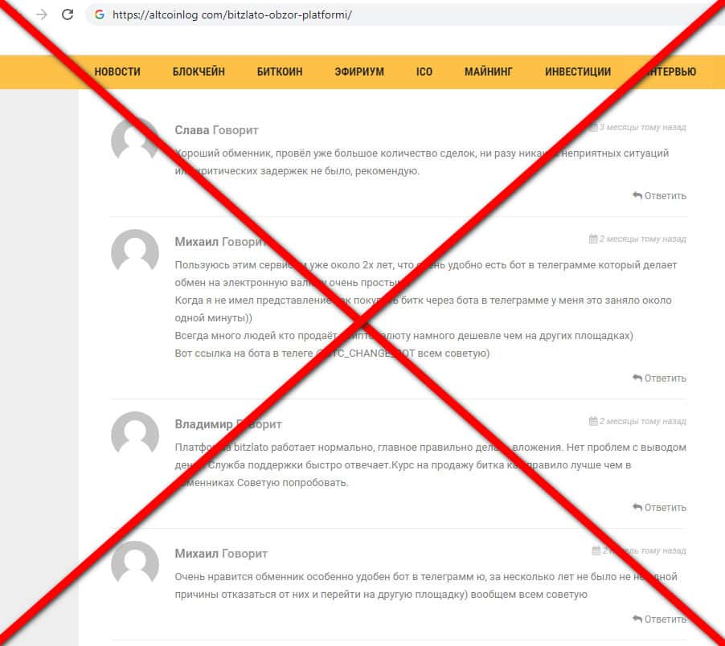
Task: Click Ответить under Михаил's telegram bot comment
Action: pyautogui.click(x=659, y=378)
